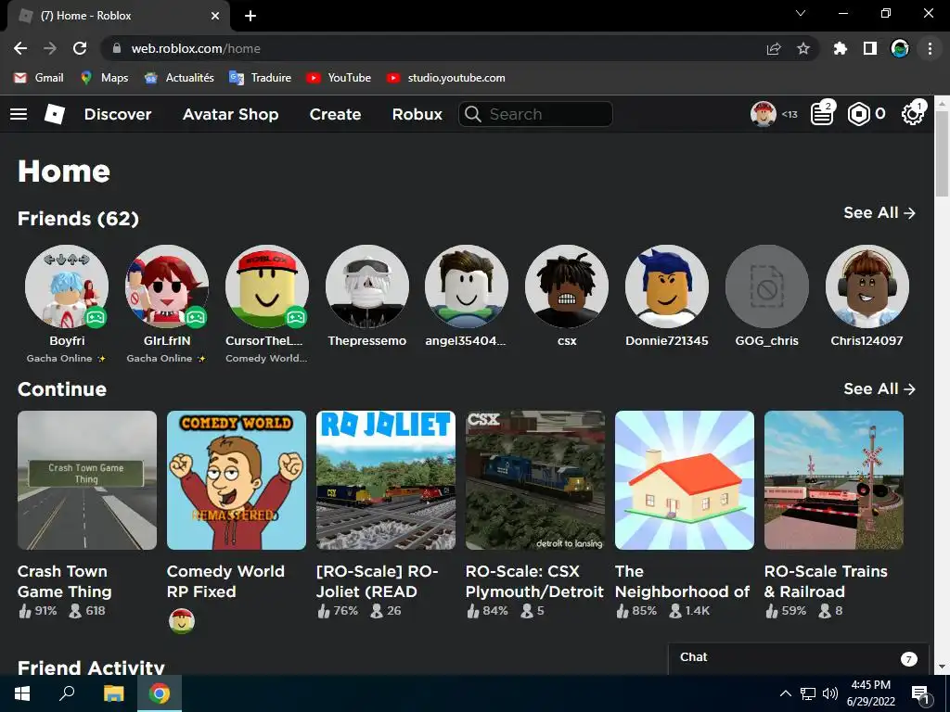Bookmark this page with the star icon

(x=803, y=48)
